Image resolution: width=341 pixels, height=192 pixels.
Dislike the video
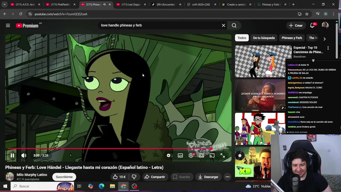[134, 177]
